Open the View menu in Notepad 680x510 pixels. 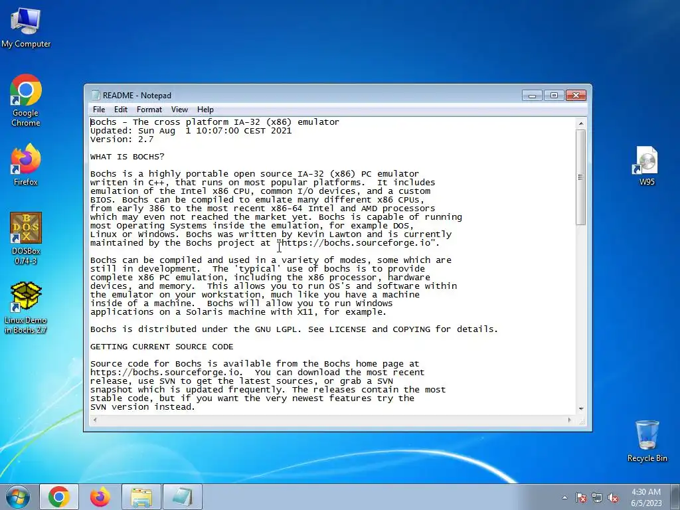click(179, 110)
